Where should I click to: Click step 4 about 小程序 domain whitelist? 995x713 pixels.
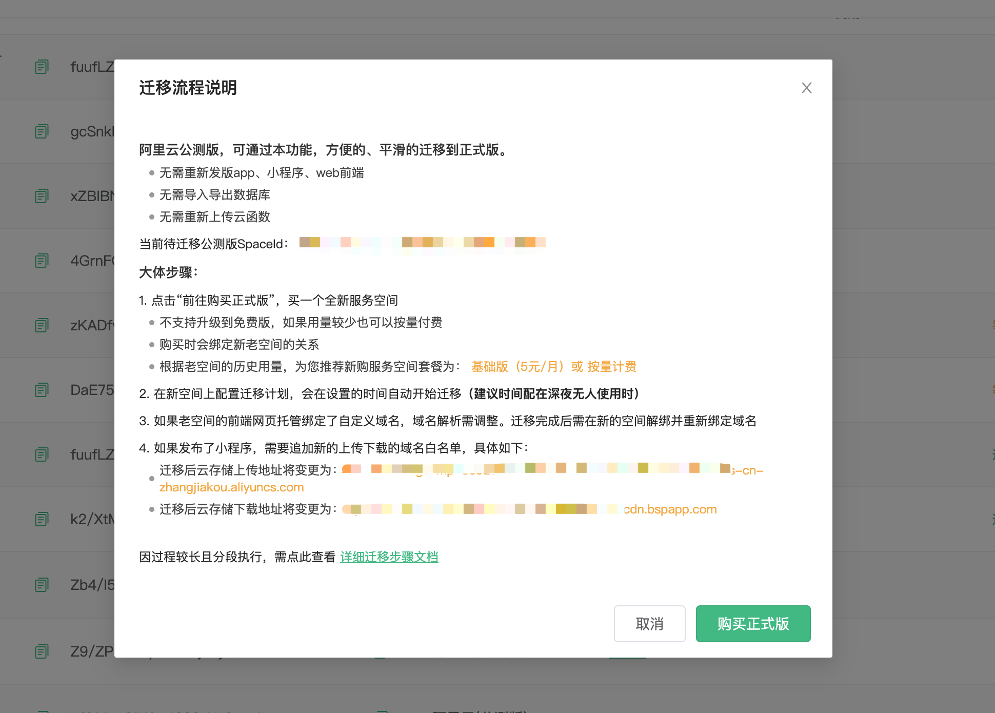tap(334, 448)
